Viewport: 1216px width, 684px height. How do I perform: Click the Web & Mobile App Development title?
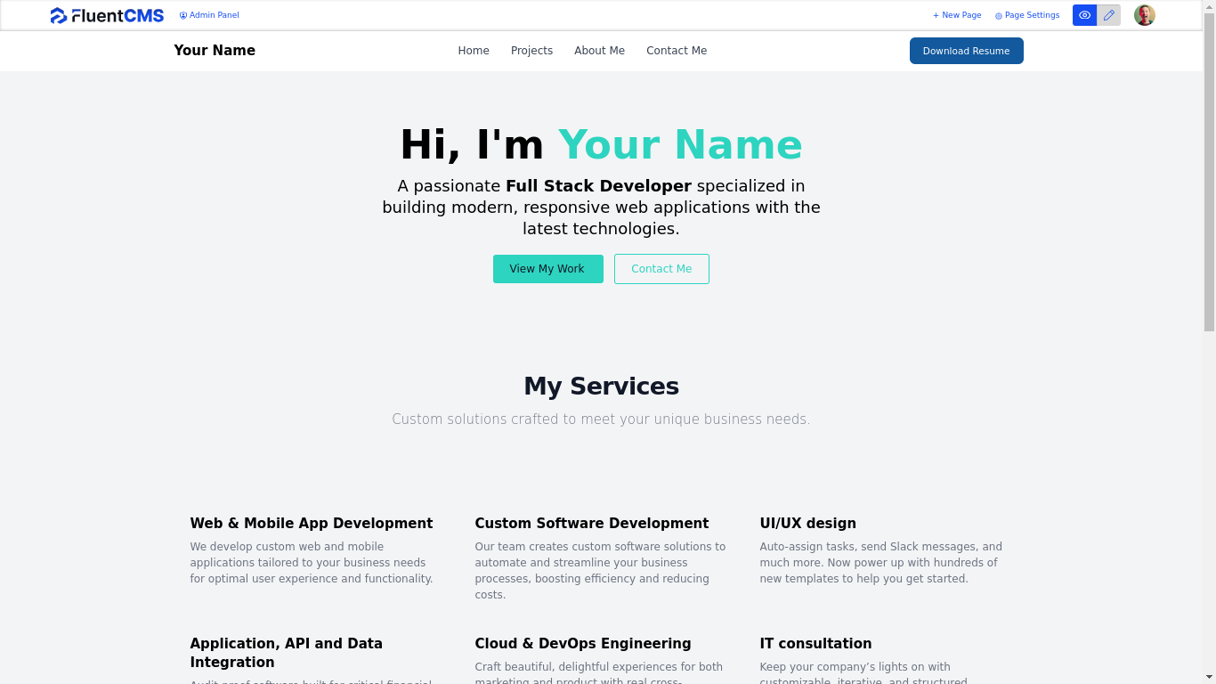pyautogui.click(x=312, y=523)
